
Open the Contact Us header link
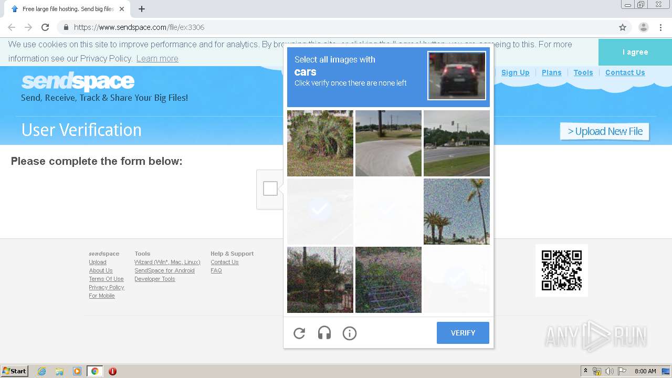[x=625, y=72]
